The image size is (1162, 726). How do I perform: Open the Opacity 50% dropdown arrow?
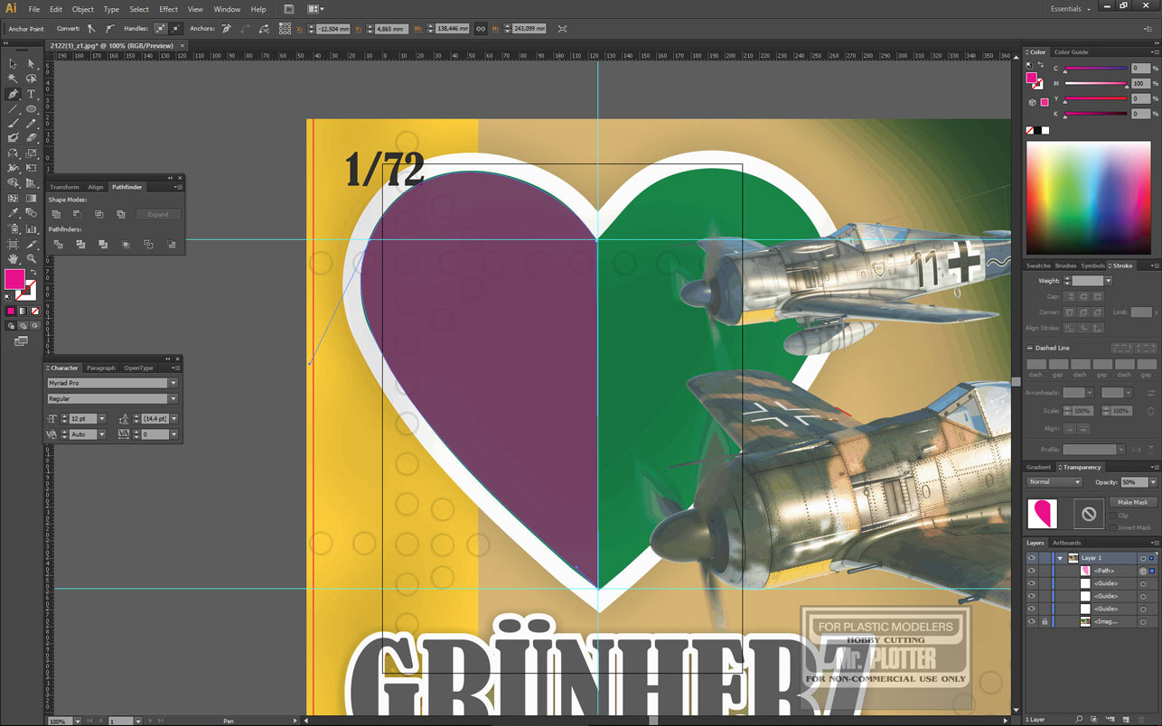pos(1154,482)
